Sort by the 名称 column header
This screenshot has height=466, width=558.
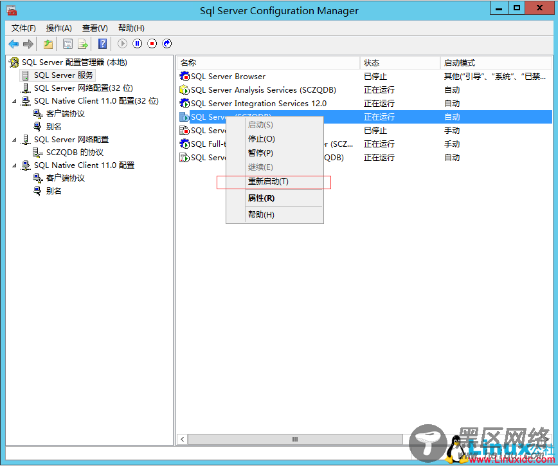coord(268,63)
